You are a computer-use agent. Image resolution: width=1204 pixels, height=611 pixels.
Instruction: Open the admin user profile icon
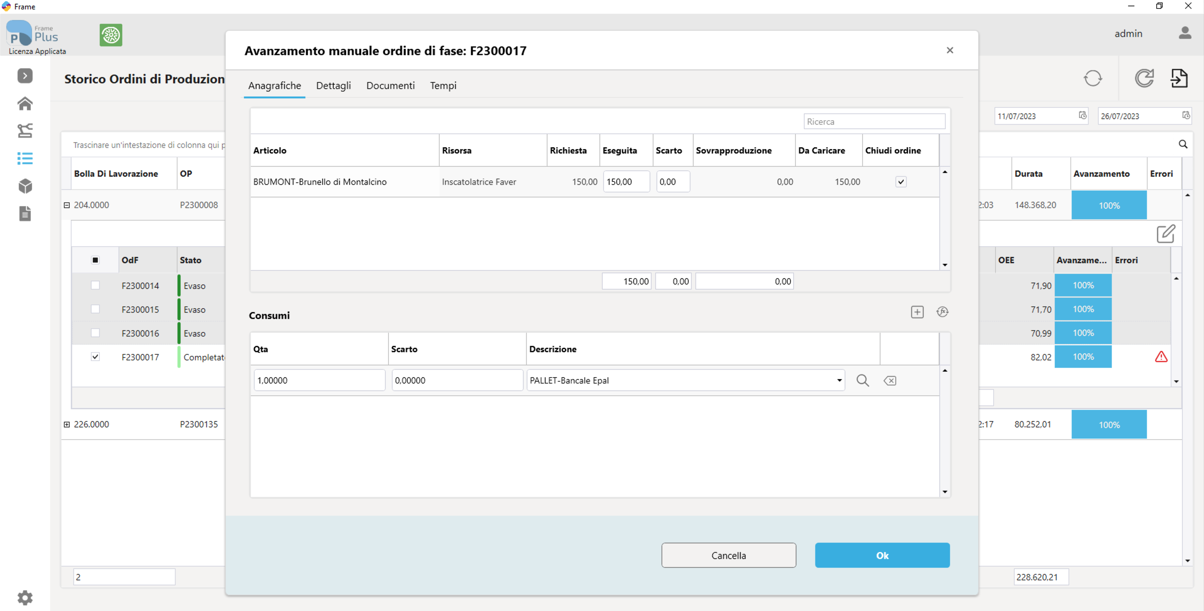pos(1184,33)
